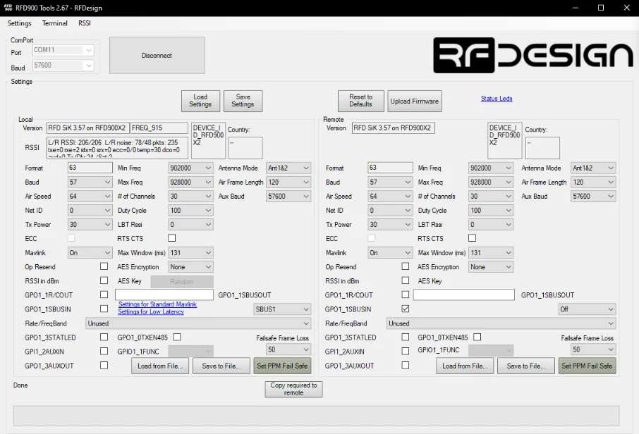
Task: Toggle the Local GPO1_0TXEN485 checkbox
Action: (177, 337)
